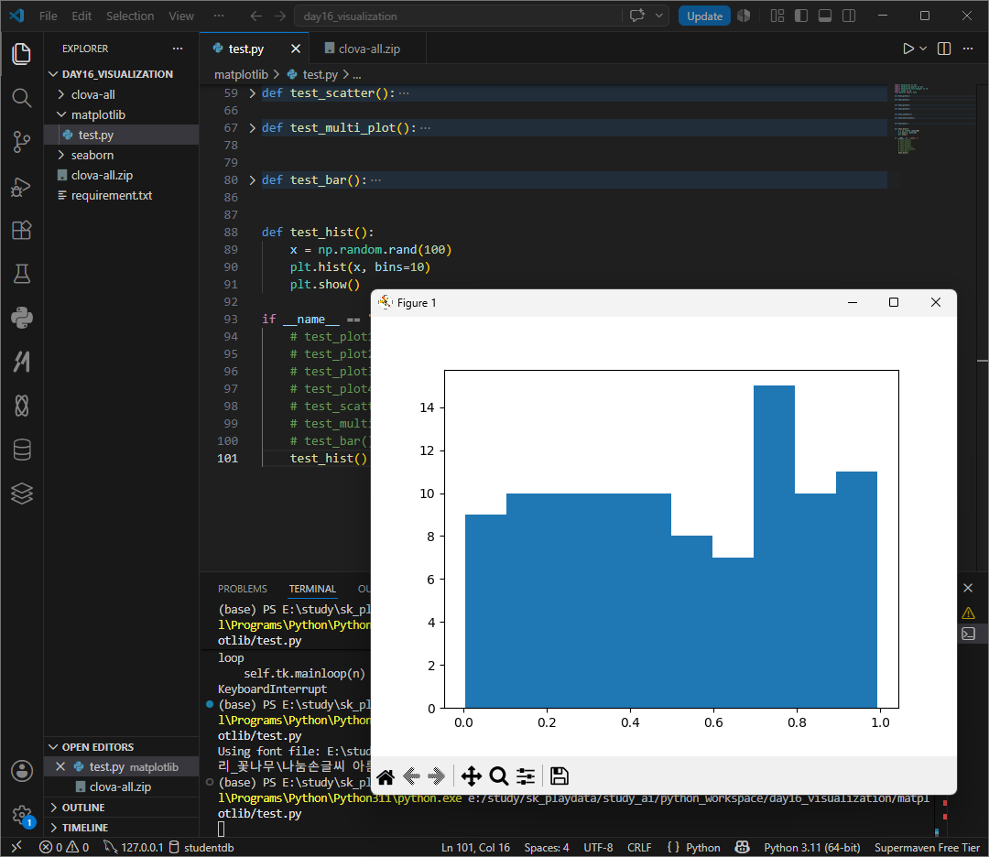989x857 pixels.
Task: Select Python language mode in status bar
Action: (702, 847)
